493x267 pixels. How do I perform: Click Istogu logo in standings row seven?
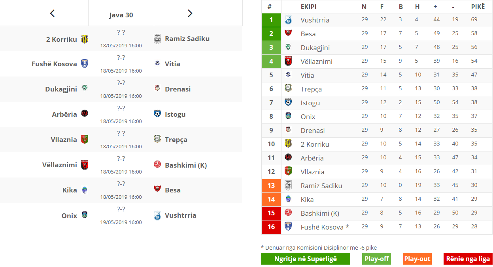click(288, 102)
